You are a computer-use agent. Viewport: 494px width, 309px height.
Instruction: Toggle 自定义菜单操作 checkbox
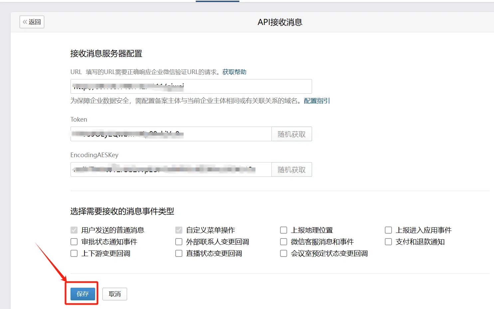pyautogui.click(x=179, y=230)
